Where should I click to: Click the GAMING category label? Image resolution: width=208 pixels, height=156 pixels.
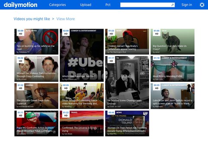(29, 85)
